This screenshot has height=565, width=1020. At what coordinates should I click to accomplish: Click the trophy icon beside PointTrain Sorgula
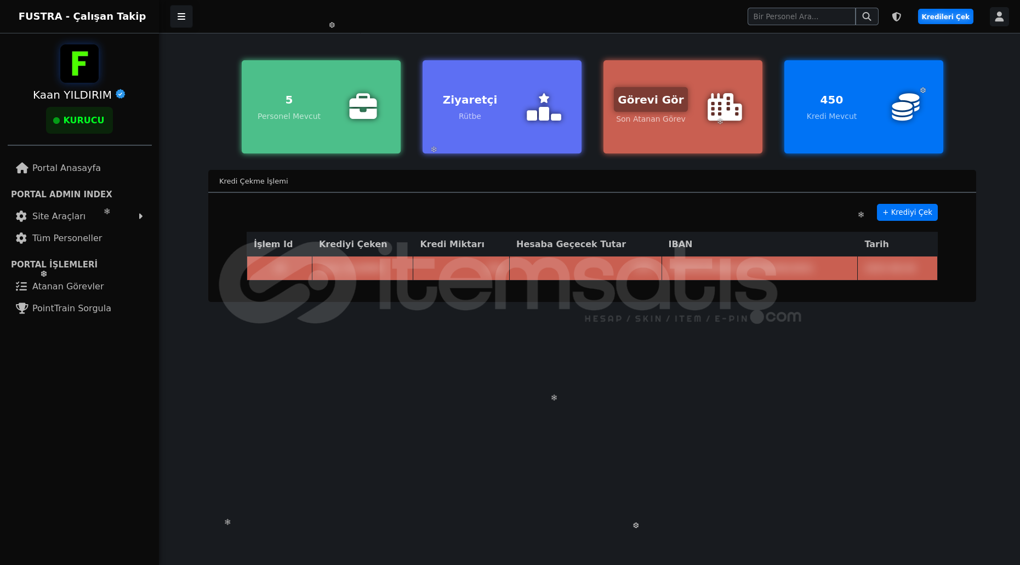[x=22, y=308]
